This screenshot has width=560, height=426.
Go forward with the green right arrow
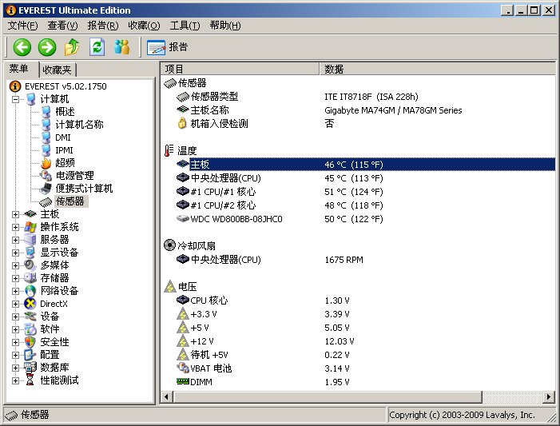tap(47, 47)
